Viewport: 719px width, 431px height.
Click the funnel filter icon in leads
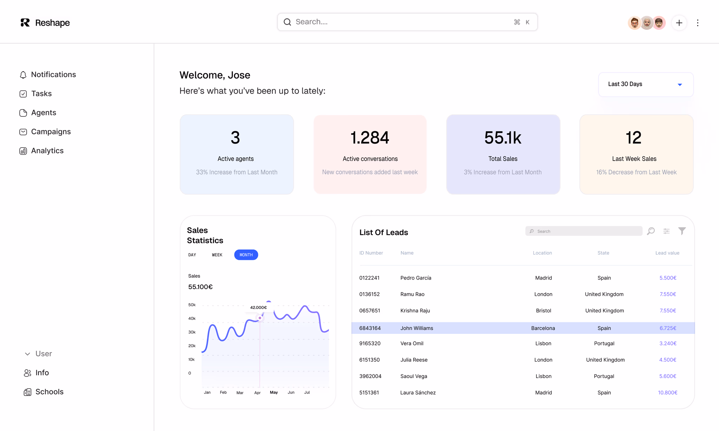[x=682, y=231]
